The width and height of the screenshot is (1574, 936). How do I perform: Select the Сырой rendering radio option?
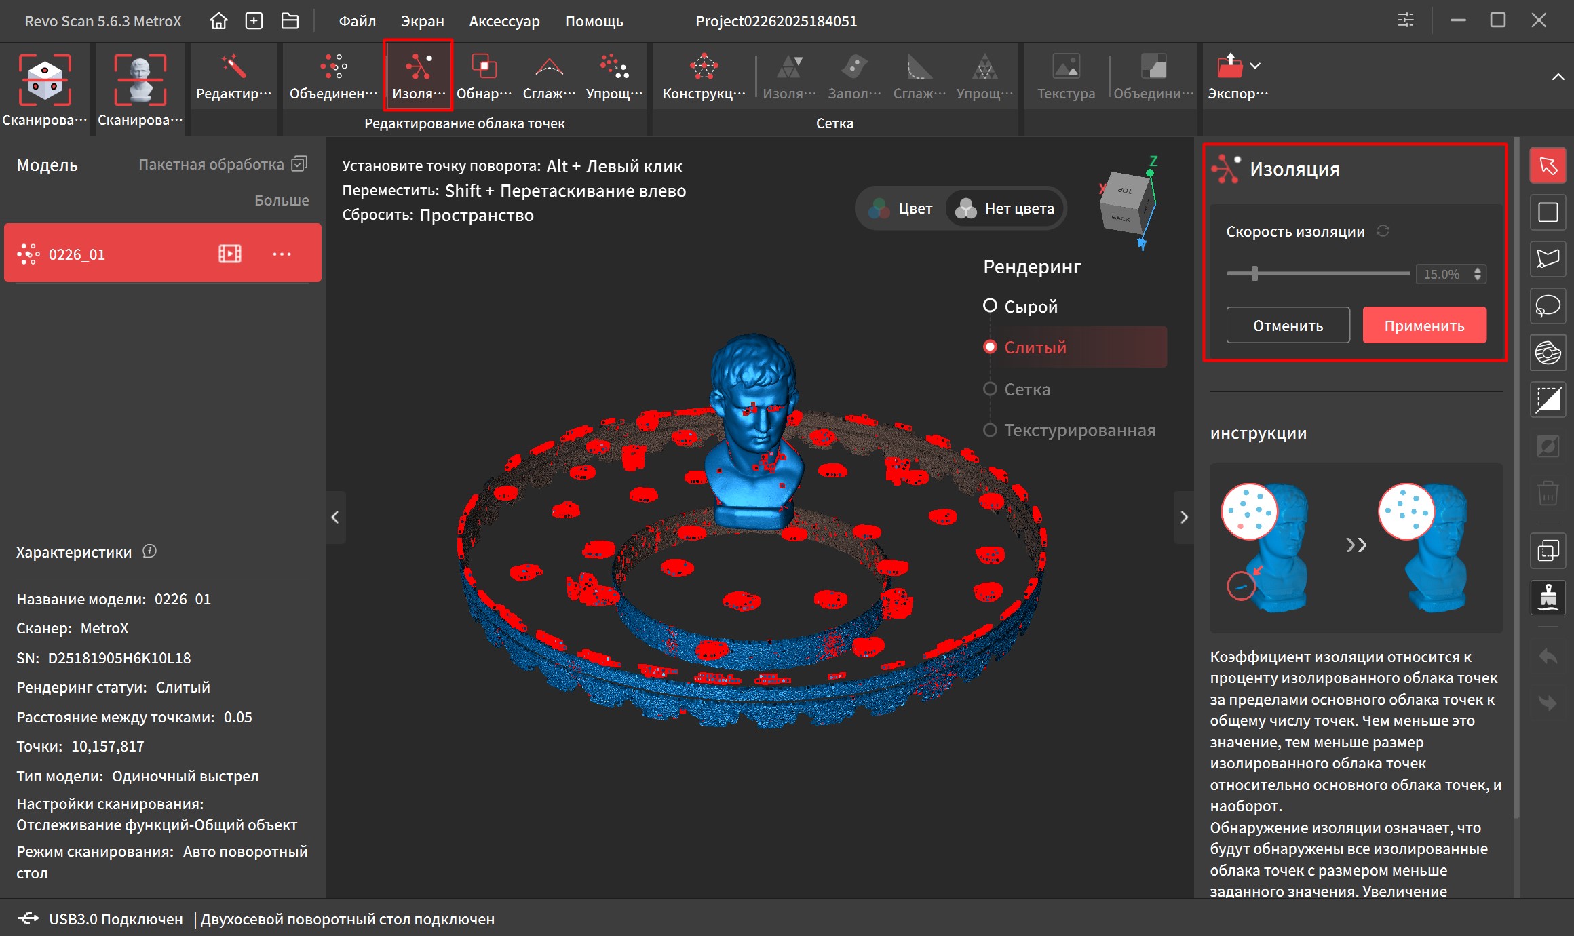coord(990,306)
